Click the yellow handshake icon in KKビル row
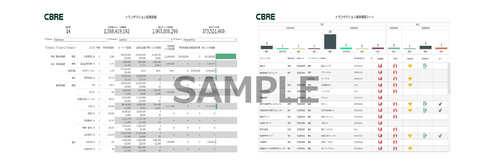 410,104
